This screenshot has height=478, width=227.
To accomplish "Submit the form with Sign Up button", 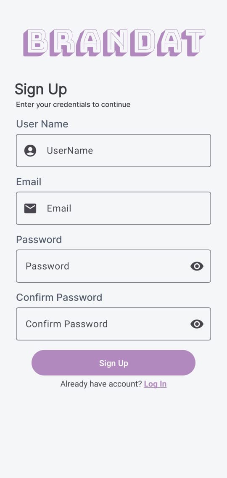I will point(113,363).
